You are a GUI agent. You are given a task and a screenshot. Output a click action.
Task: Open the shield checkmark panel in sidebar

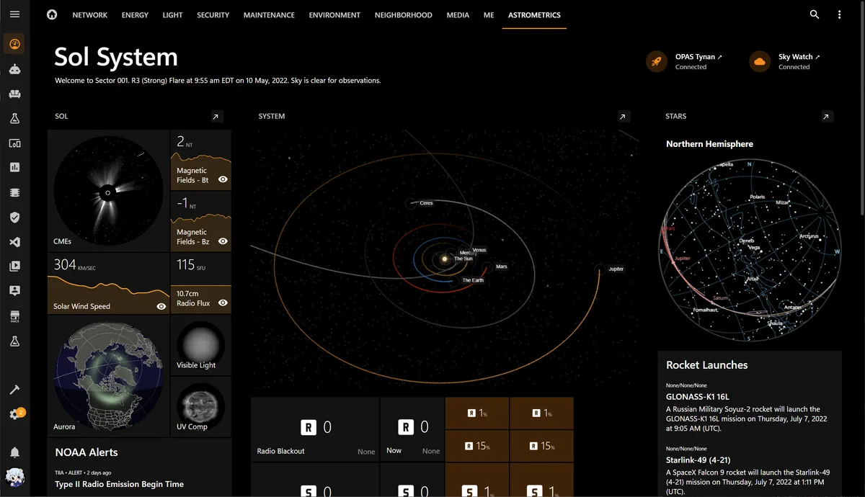(14, 217)
